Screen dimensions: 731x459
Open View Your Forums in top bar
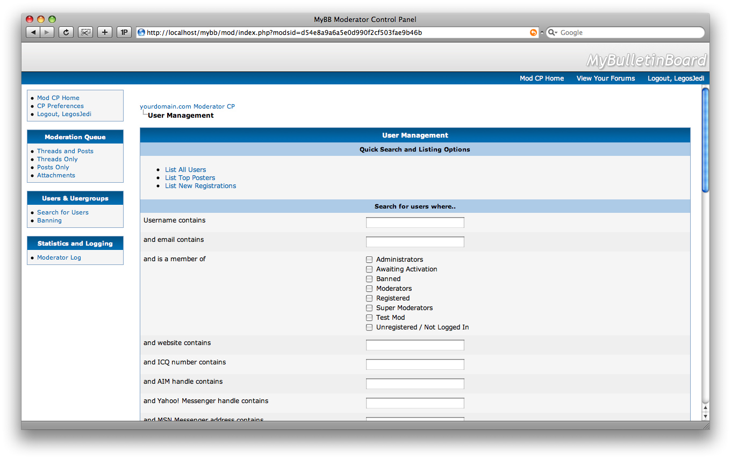click(x=606, y=78)
